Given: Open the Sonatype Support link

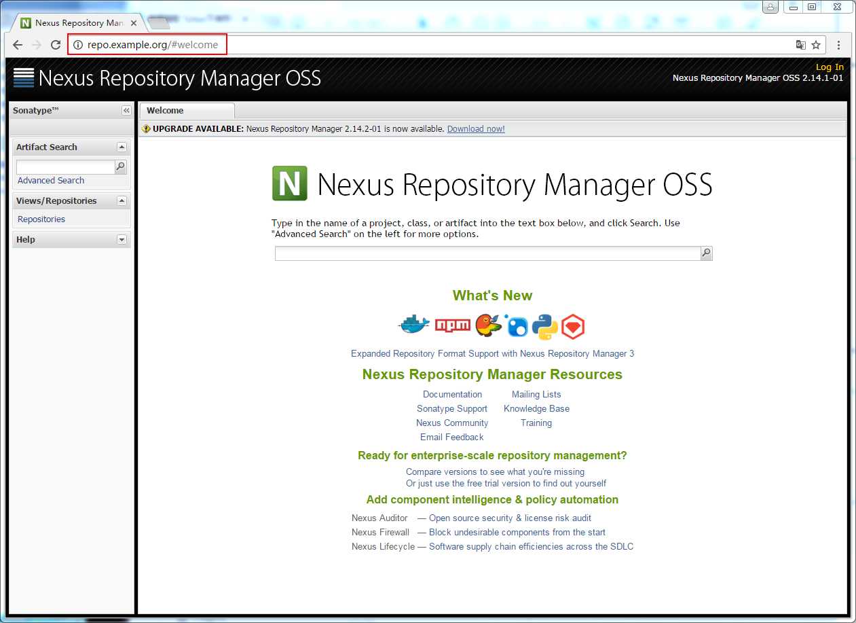Looking at the screenshot, I should coord(452,408).
